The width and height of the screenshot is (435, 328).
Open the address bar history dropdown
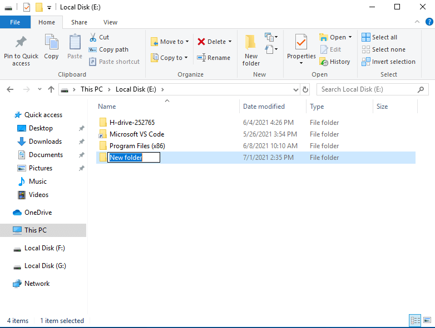tap(295, 89)
